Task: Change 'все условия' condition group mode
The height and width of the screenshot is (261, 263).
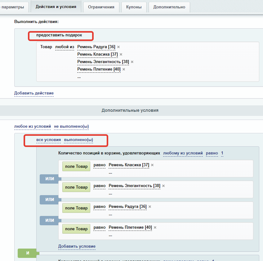Action: [x=48, y=140]
